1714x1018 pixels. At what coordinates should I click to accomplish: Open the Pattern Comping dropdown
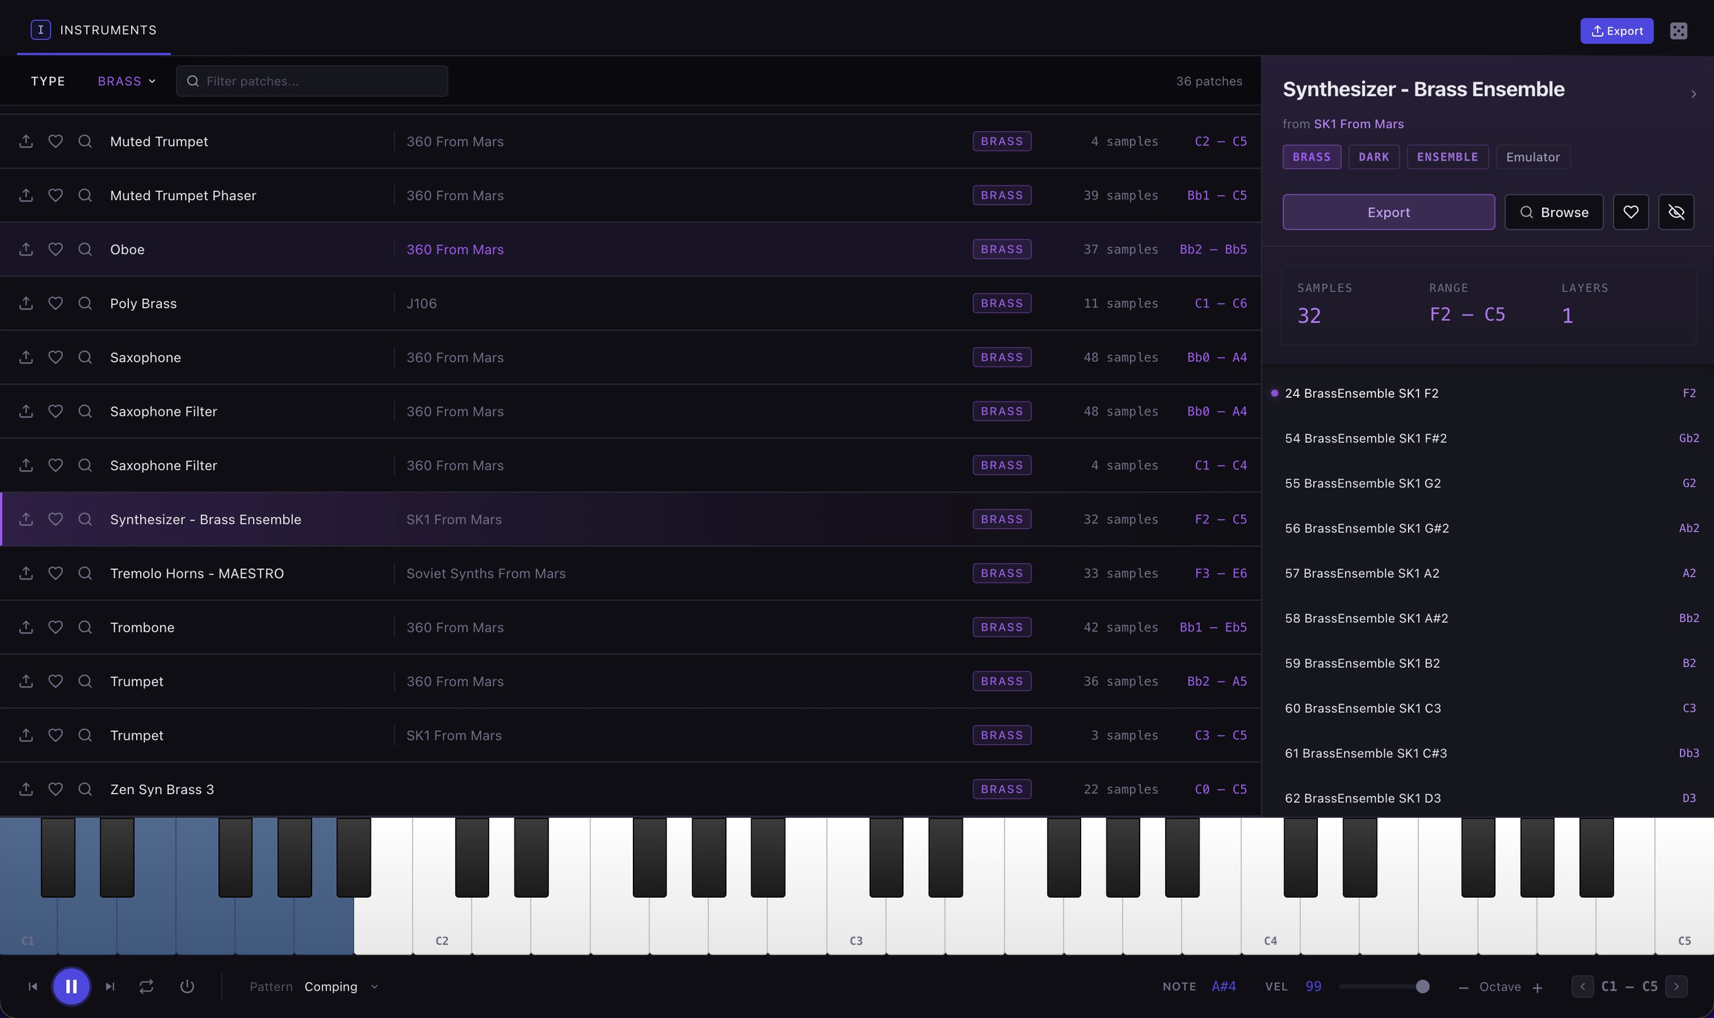[341, 986]
